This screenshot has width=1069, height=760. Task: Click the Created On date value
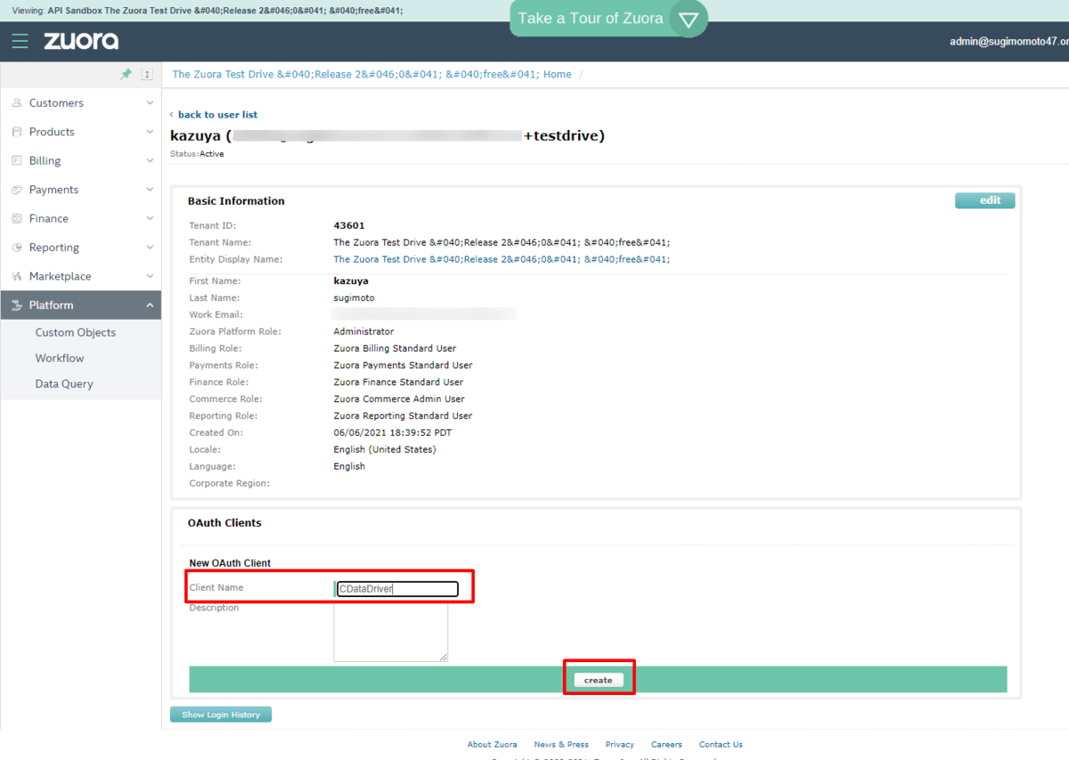click(x=393, y=433)
